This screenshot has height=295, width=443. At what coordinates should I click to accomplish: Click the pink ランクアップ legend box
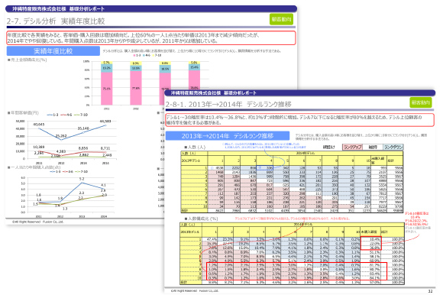(x=352, y=147)
